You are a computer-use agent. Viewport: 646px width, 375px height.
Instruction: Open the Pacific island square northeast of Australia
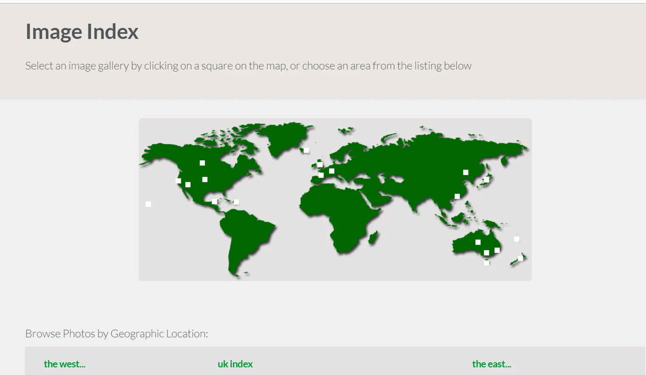(x=517, y=239)
